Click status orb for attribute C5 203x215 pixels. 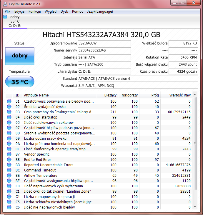click(x=9, y=202)
